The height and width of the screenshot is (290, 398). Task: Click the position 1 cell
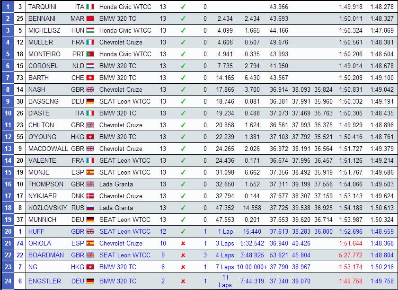tap(8, 7)
